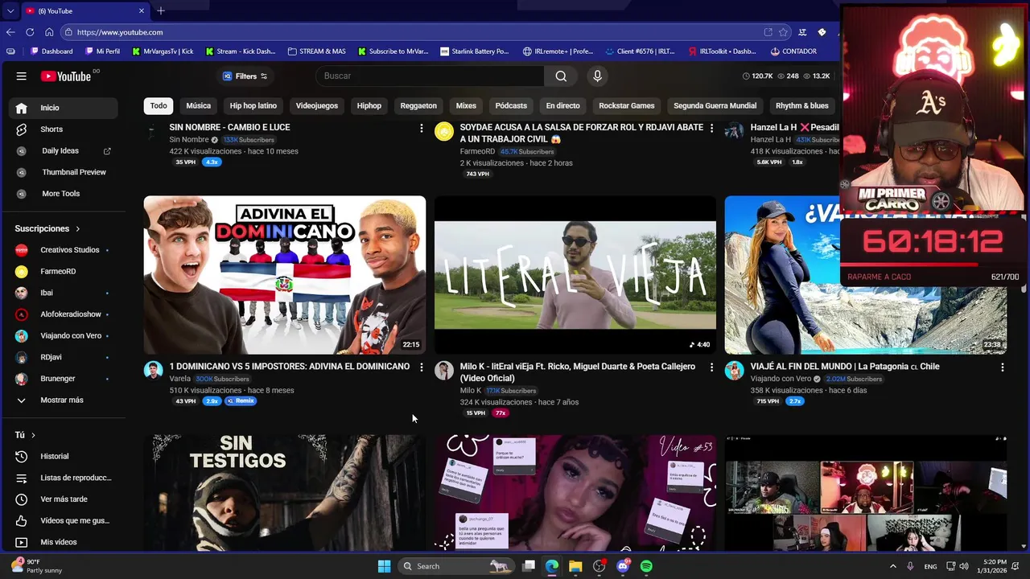Open Inicio in the sidebar
This screenshot has width=1030, height=579.
pos(64,108)
